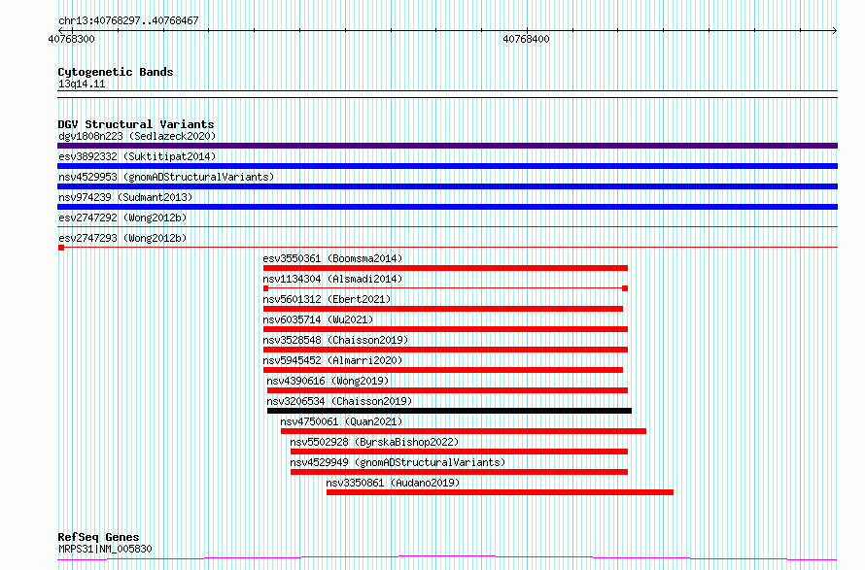
Task: Click the chr13:40768297..40768467 coordinates text
Action: (128, 21)
